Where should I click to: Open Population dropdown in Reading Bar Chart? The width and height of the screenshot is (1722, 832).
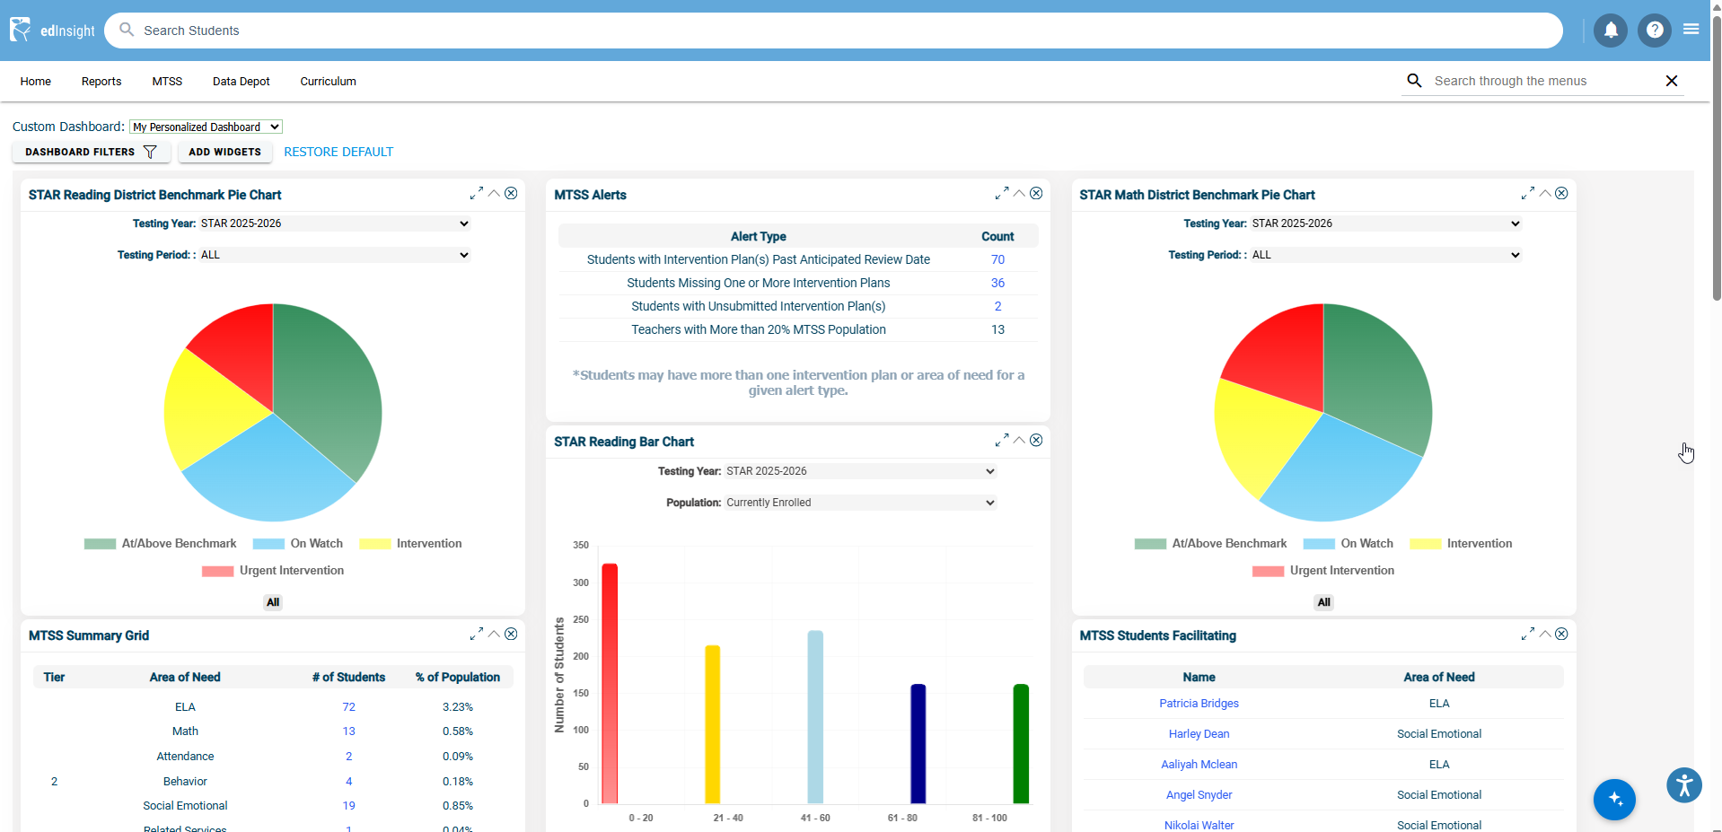pos(860,503)
